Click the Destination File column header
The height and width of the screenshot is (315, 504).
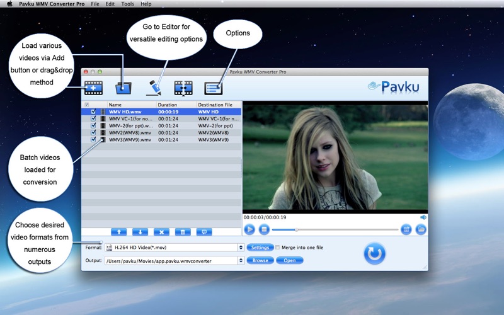tap(219, 105)
